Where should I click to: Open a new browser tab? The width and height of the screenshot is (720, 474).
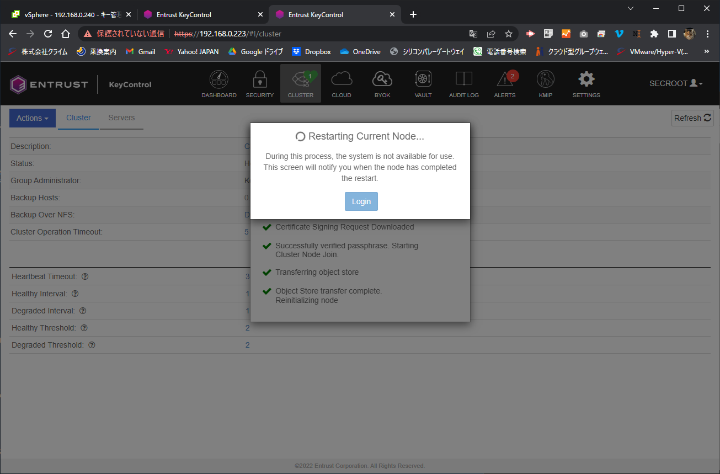[x=413, y=15]
